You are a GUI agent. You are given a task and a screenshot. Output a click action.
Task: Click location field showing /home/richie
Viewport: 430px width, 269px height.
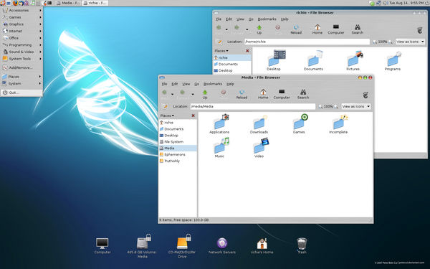click(x=307, y=42)
